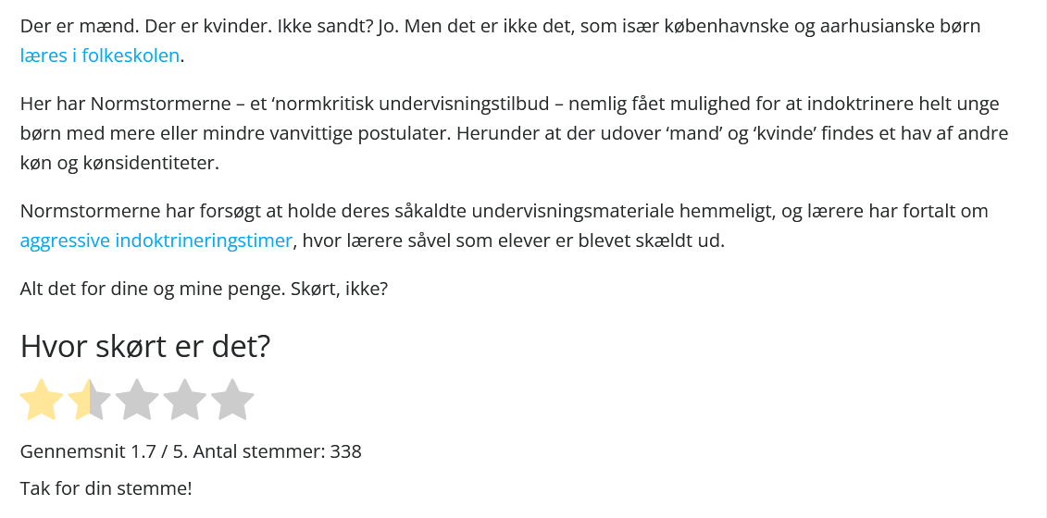Click the paragraph starting 'Her har Normstormerne'
The image size is (1047, 518).
514,133
